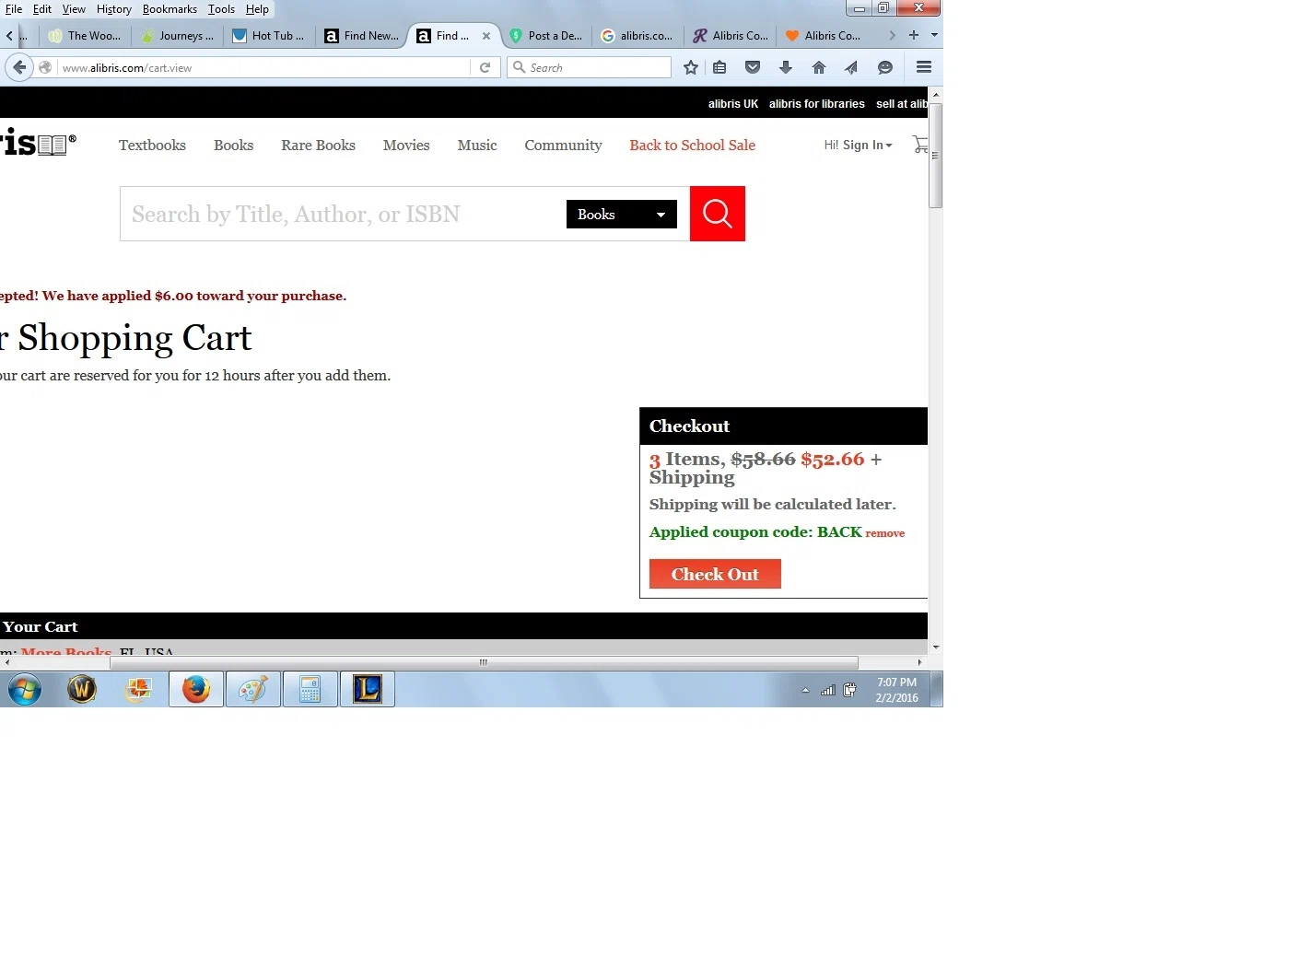Show bookmarks list icon
The width and height of the screenshot is (1310, 980).
tap(720, 67)
